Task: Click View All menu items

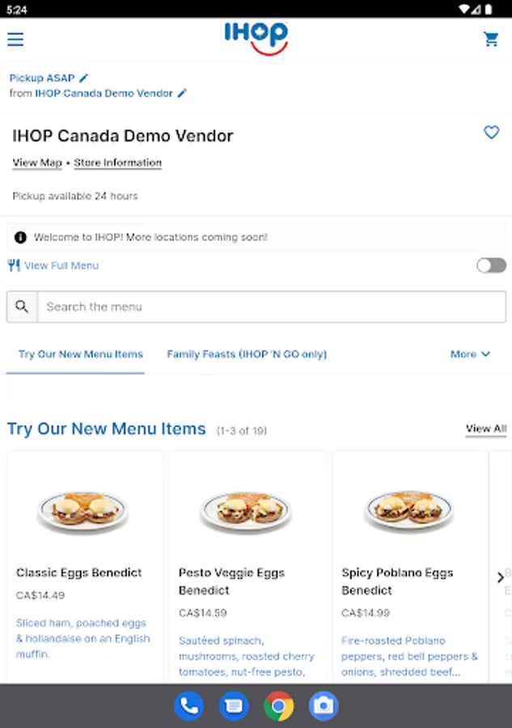Action: (485, 429)
